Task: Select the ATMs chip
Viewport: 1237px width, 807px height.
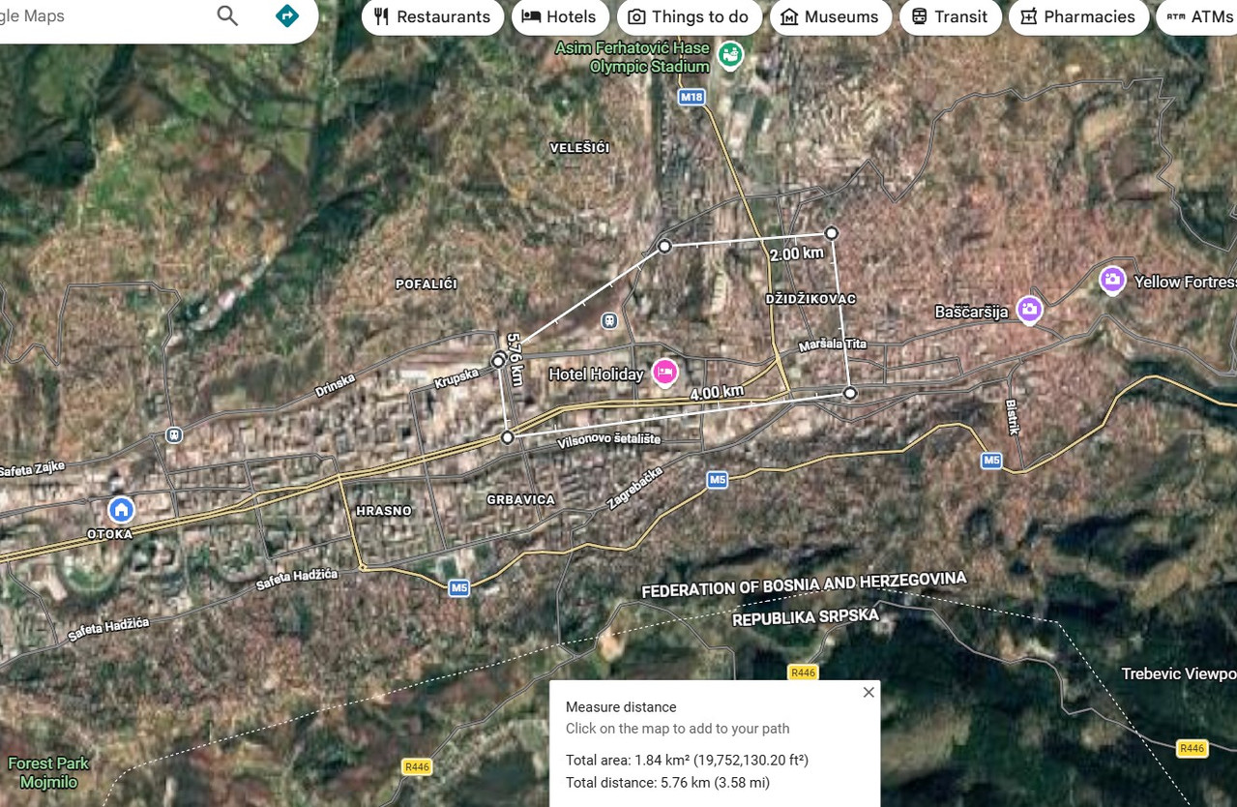Action: [1197, 16]
